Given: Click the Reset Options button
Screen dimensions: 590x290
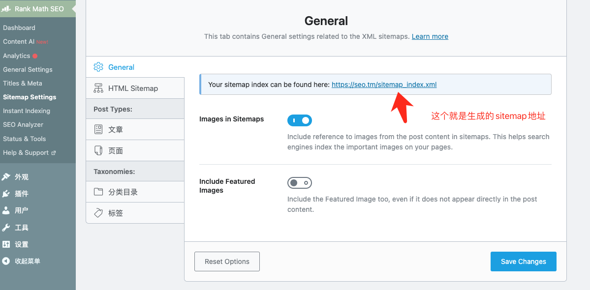Looking at the screenshot, I should click(x=227, y=261).
